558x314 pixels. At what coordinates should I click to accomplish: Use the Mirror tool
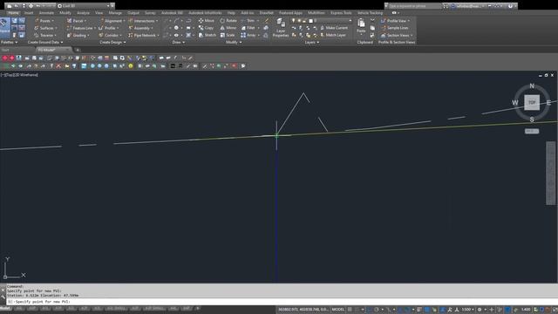pos(228,28)
